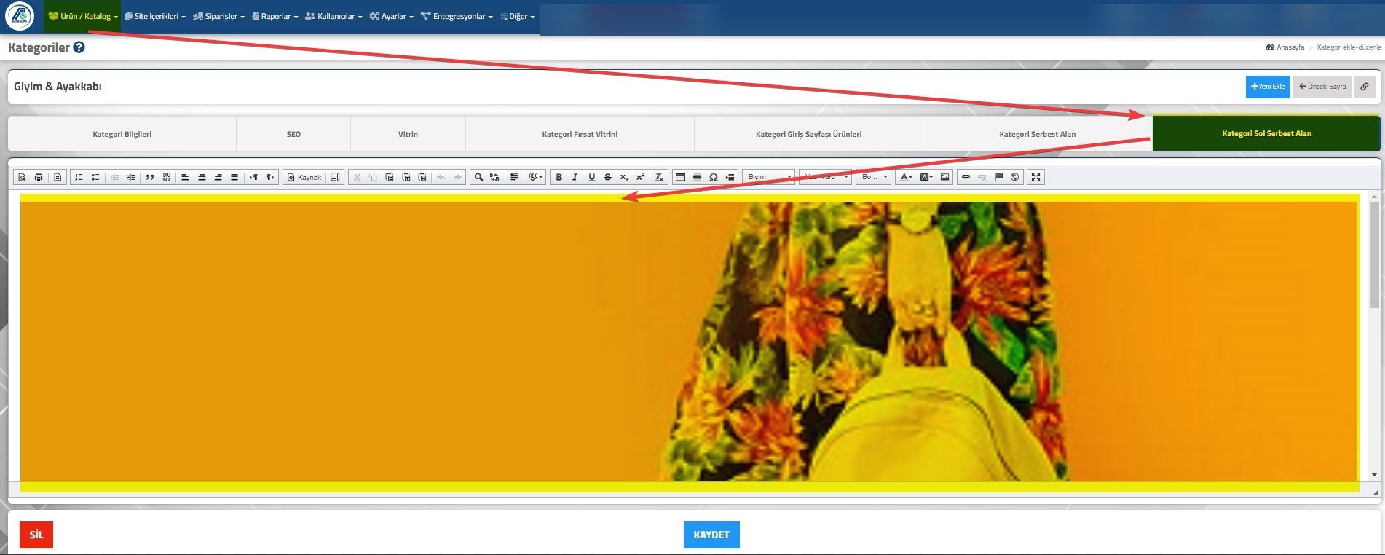Screen dimensions: 1385x555
Task: Toggle superscript formatting
Action: click(x=641, y=177)
